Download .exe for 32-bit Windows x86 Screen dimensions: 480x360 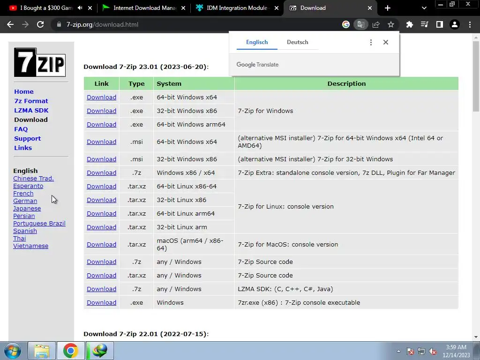pos(101,111)
